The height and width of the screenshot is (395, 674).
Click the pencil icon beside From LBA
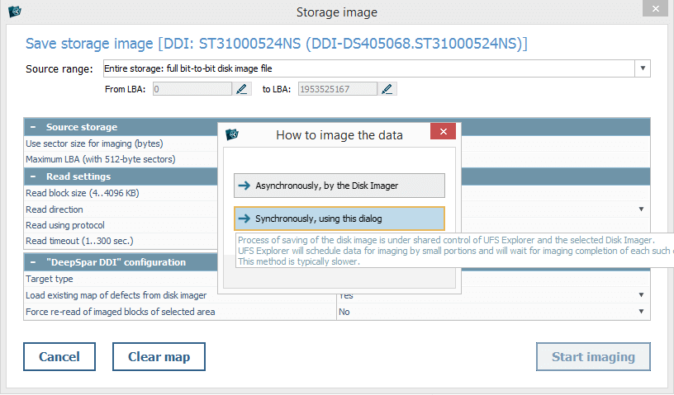pos(242,89)
